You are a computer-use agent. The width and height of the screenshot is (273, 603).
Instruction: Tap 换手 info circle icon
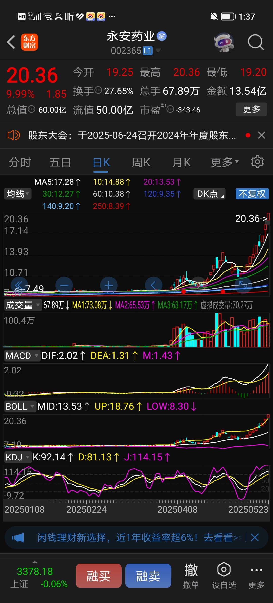98,90
